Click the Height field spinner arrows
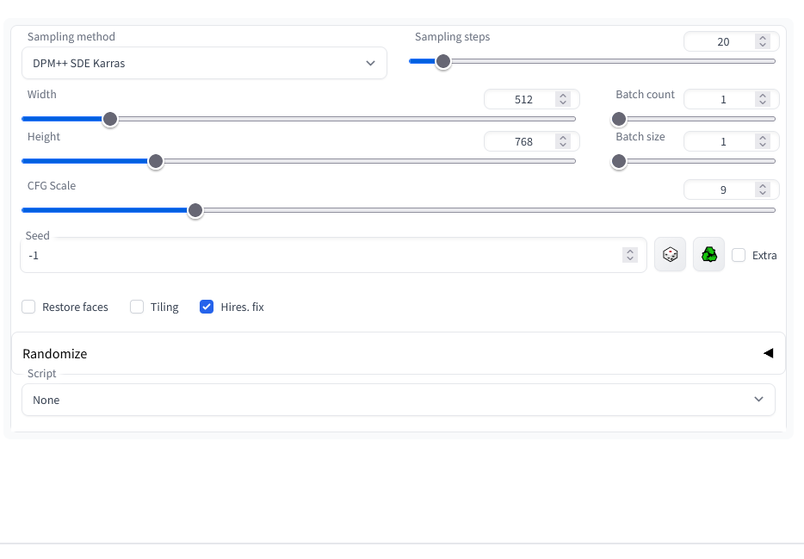Viewport: 804px width, 559px height. (x=563, y=141)
